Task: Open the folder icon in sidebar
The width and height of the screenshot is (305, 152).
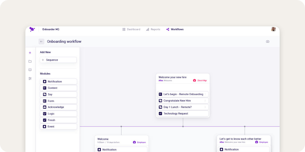Action: tap(30, 61)
